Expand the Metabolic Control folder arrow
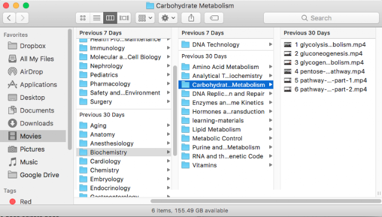Viewport: 382px width, 217px height. point(270,139)
